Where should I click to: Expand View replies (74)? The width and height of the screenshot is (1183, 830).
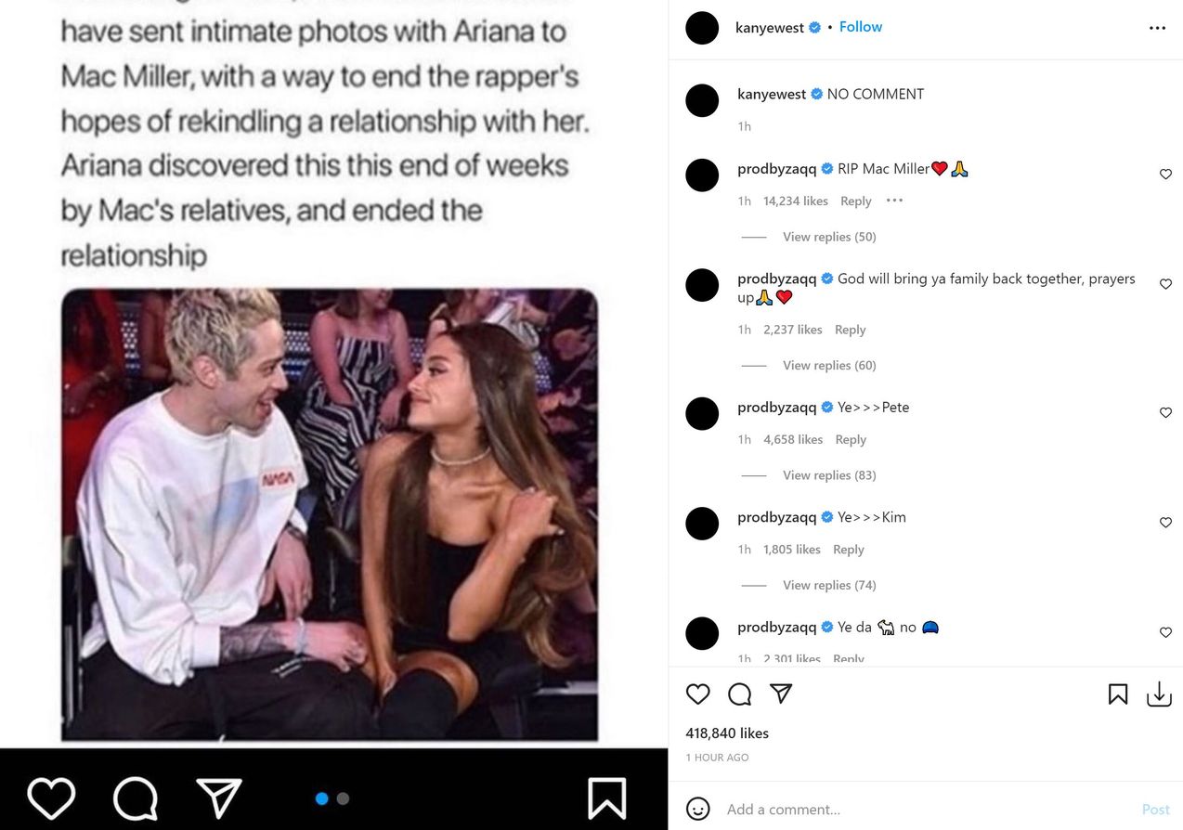[829, 585]
